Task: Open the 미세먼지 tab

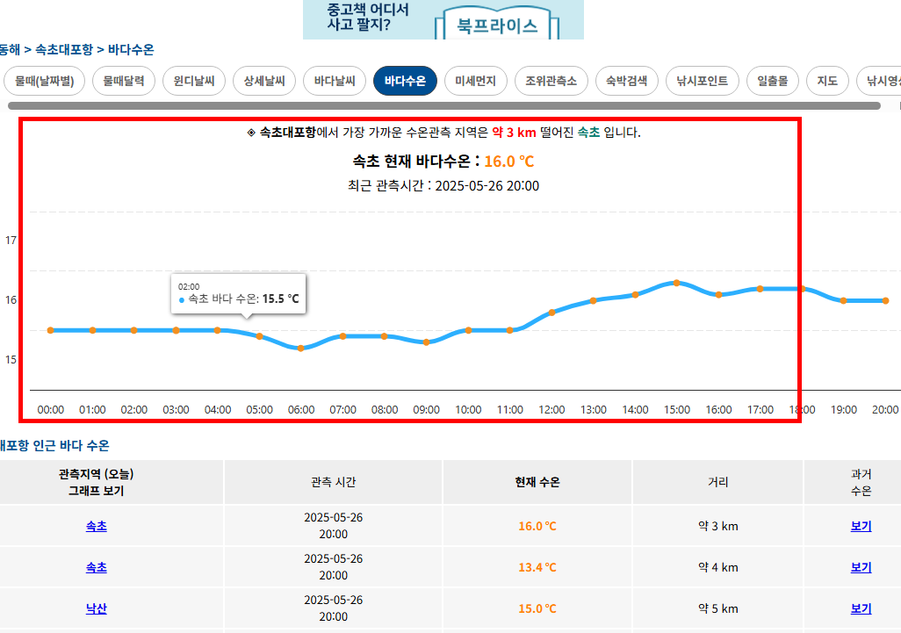Action: pos(475,81)
